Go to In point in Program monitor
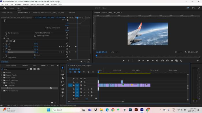This screenshot has height=113, width=202. tap(139, 61)
